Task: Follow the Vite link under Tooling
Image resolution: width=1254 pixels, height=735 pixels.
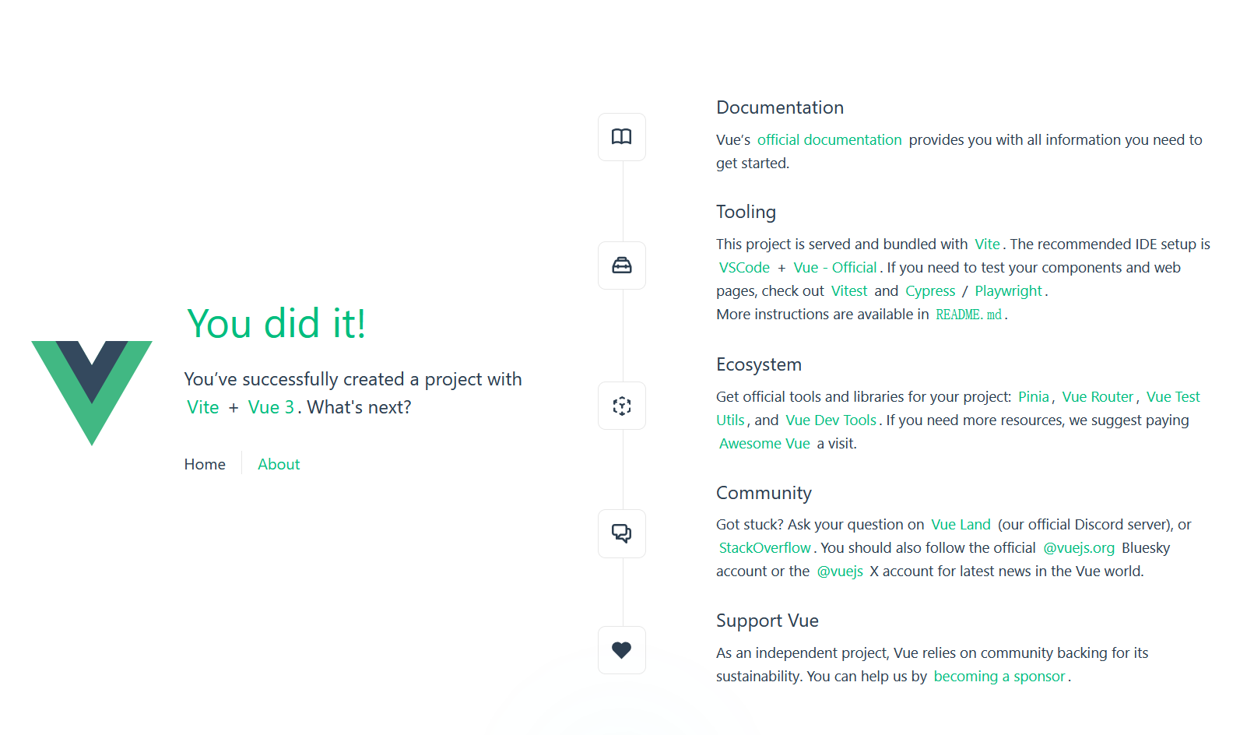Action: point(987,244)
